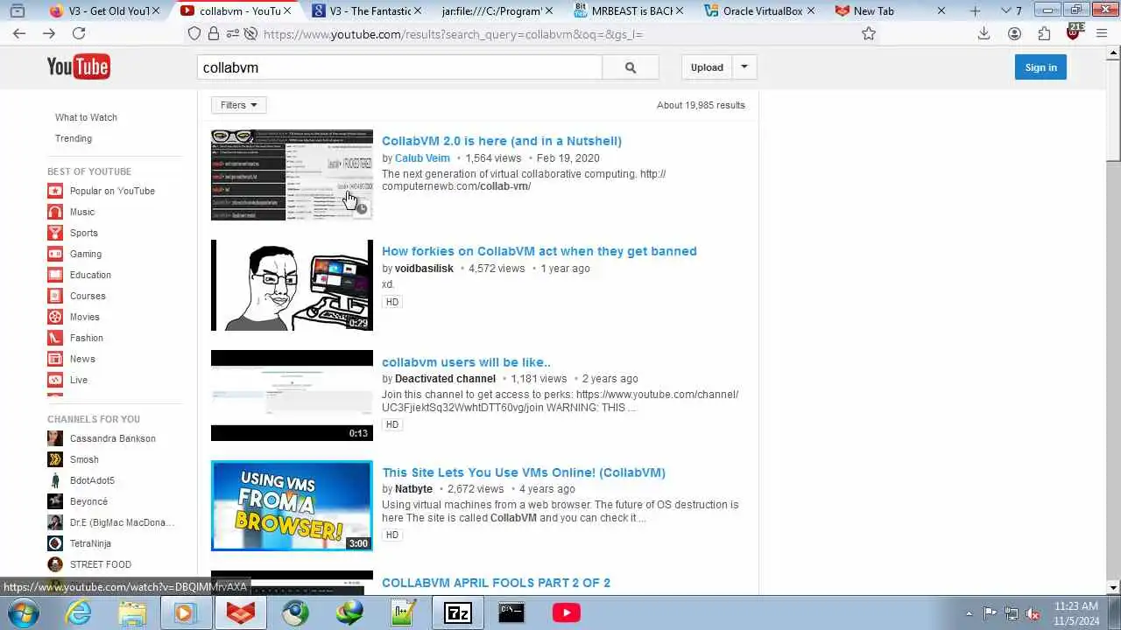
Task: Open the YouTube taskbar shortcut
Action: point(566,612)
